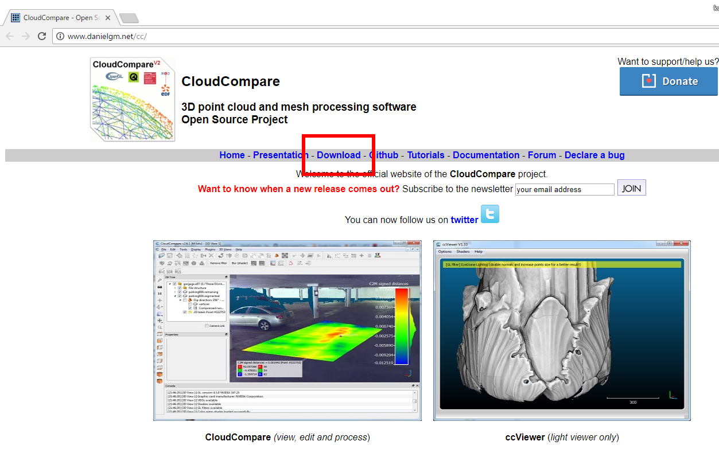The width and height of the screenshot is (719, 449).
Task: Open the Presentation link
Action: point(281,155)
